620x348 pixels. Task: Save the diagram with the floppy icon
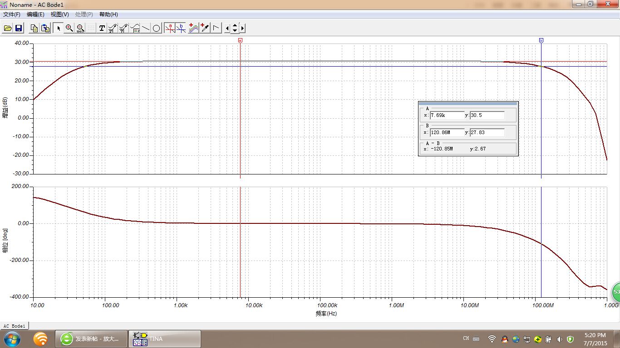19,28
